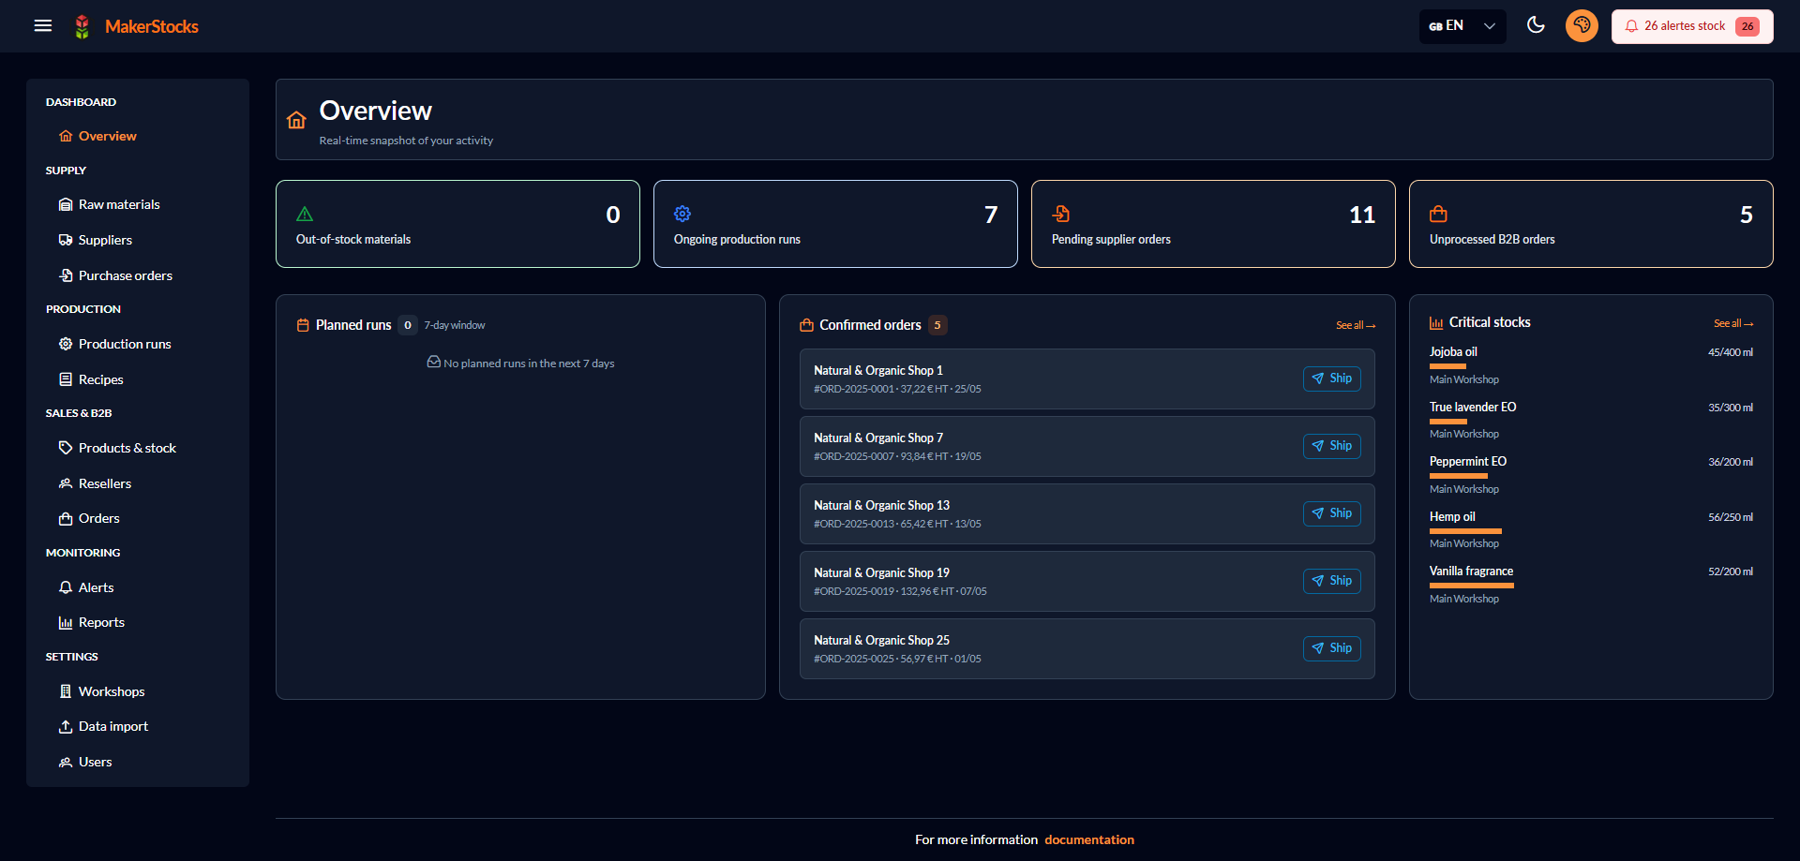Click the Planned runs calendar icon

(303, 325)
